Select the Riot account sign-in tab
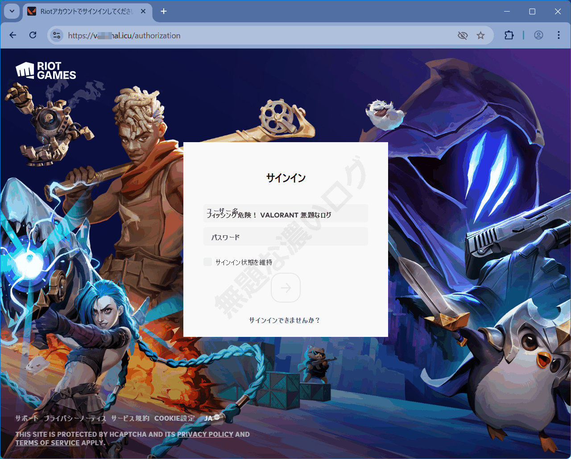This screenshot has height=459, width=571. [87, 12]
